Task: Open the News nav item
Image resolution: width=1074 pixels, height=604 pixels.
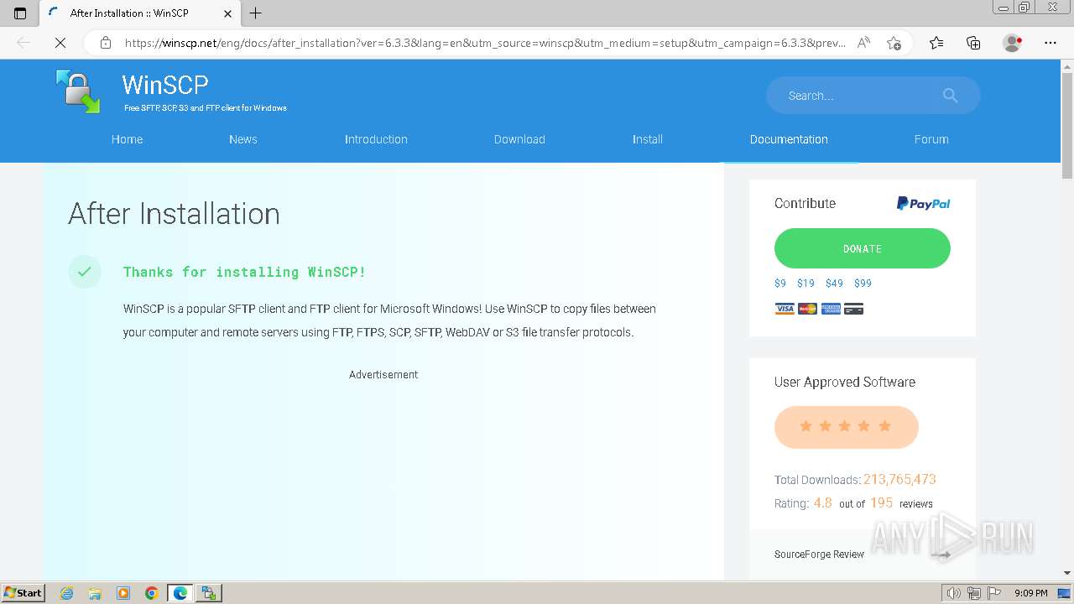Action: click(243, 139)
